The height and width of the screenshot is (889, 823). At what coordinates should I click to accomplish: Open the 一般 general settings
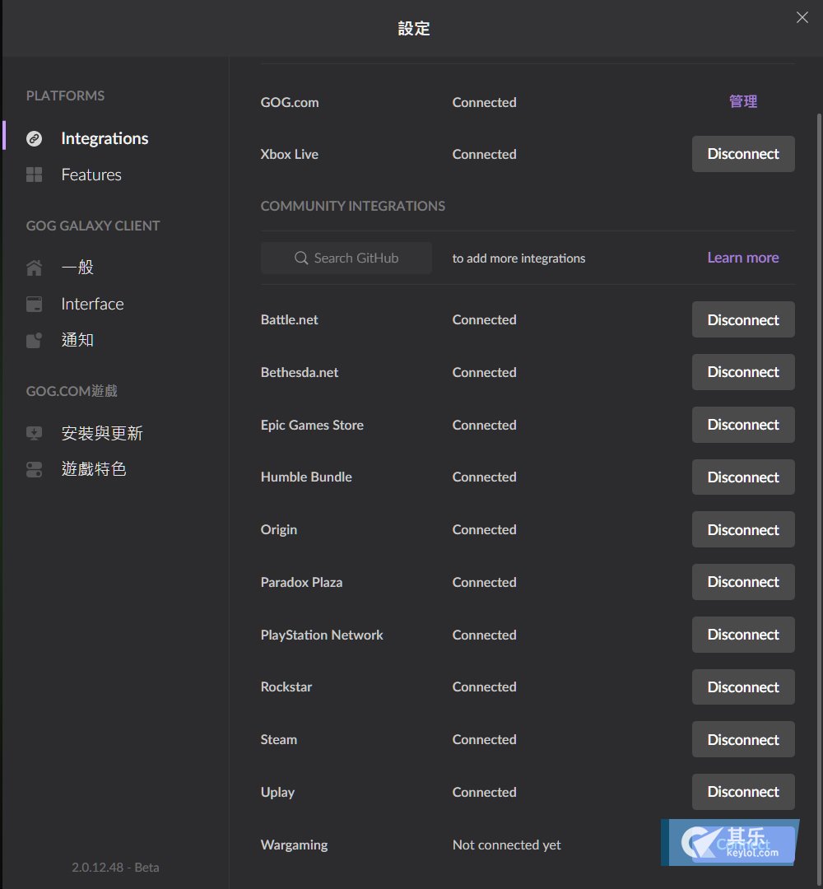(77, 268)
